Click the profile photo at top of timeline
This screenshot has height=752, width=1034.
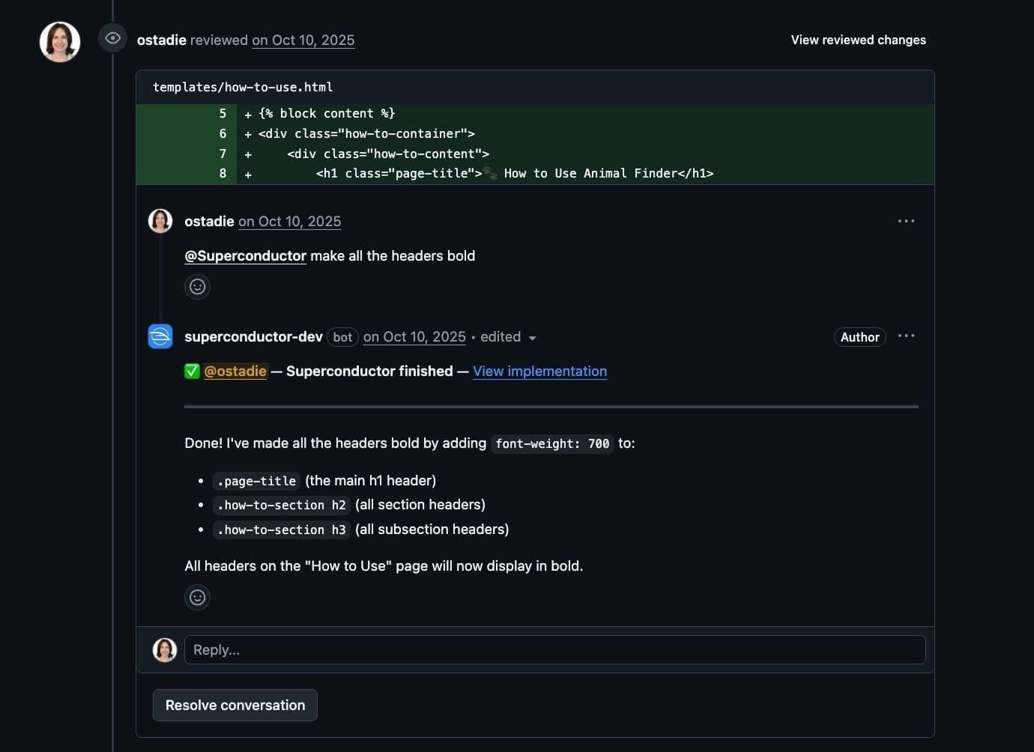[x=59, y=41]
